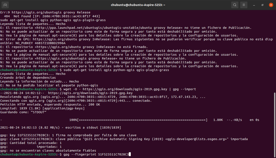This screenshot has width=276, height=158.
Task: Click NO_PUBKEY 46B5721DBBD2996A text
Action: pyautogui.click(x=40, y=43)
